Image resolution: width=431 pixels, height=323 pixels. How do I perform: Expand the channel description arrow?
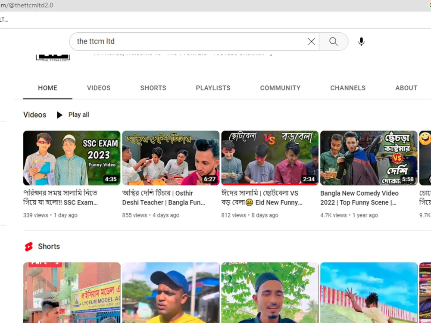pyautogui.click(x=271, y=54)
